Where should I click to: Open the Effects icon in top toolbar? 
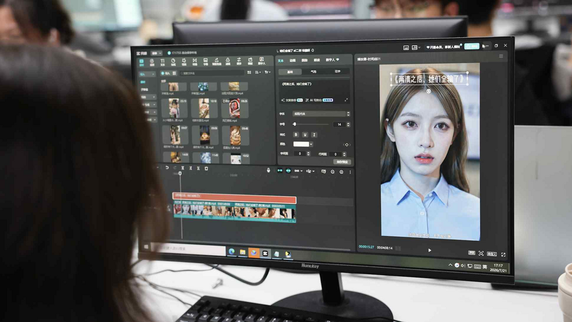coord(184,62)
